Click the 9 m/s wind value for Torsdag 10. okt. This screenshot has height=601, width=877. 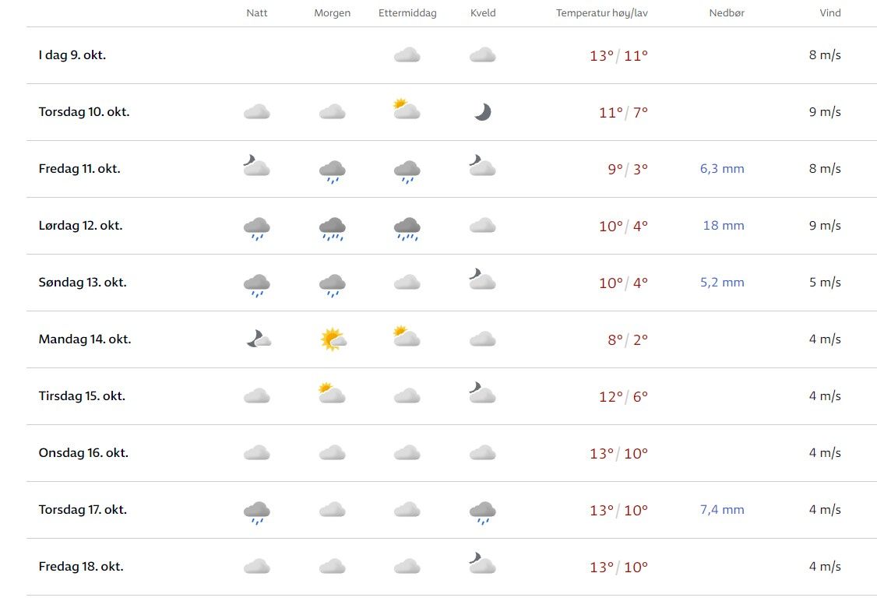click(x=825, y=112)
